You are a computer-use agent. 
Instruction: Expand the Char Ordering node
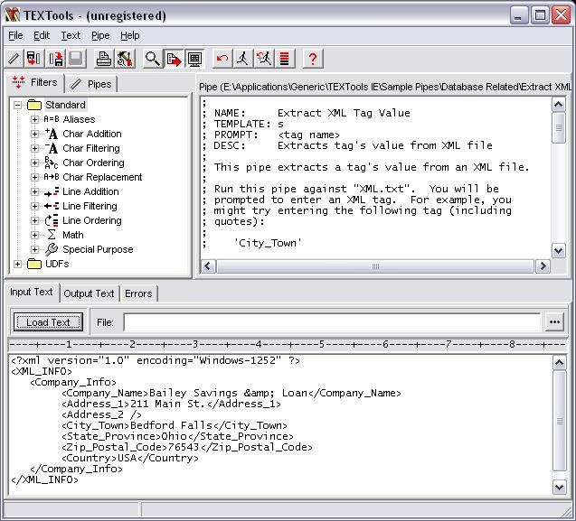pyautogui.click(x=34, y=163)
